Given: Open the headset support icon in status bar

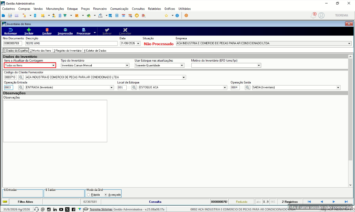Looking at the screenshot, I should (36, 210).
